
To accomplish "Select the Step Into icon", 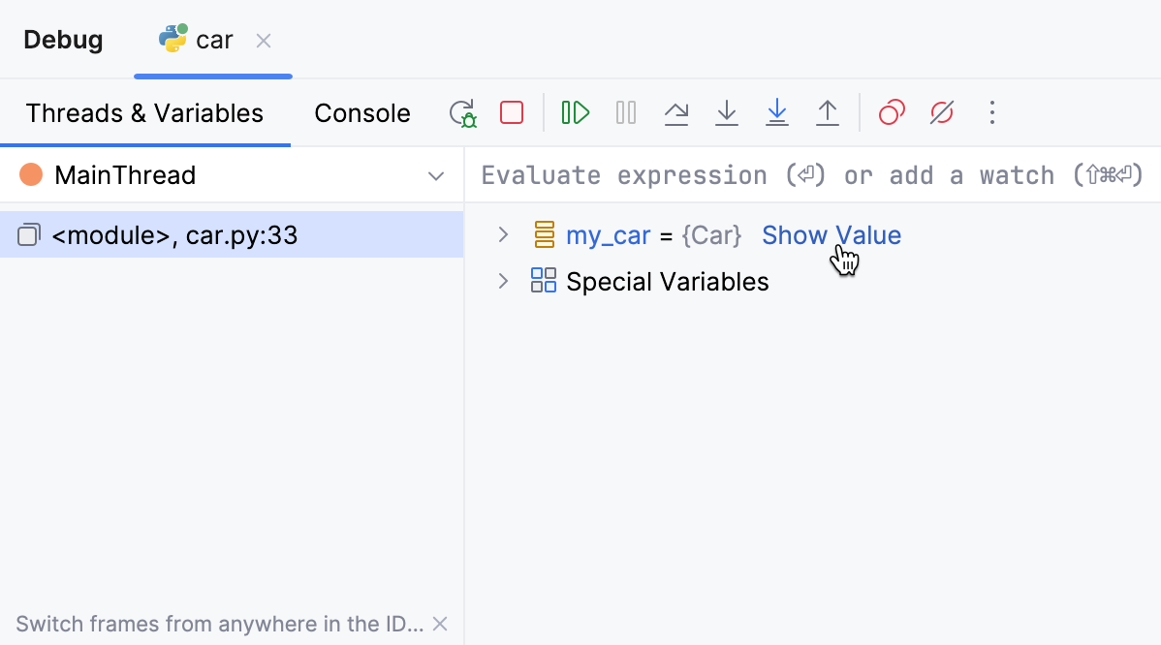I will point(727,112).
